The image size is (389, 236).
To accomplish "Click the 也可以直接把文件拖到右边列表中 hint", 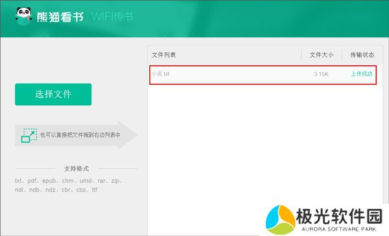I will (x=80, y=135).
